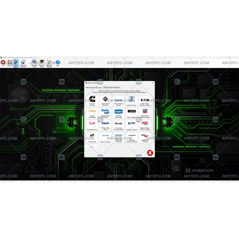Open the Grote Know-how tile

click(92, 125)
